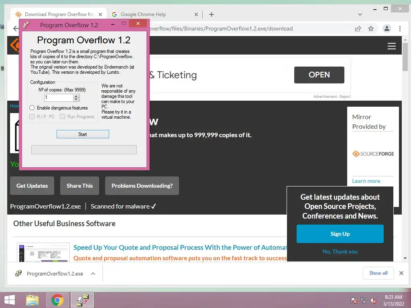Decrease number of copies with down arrow
The image size is (411, 308).
pyautogui.click(x=76, y=99)
